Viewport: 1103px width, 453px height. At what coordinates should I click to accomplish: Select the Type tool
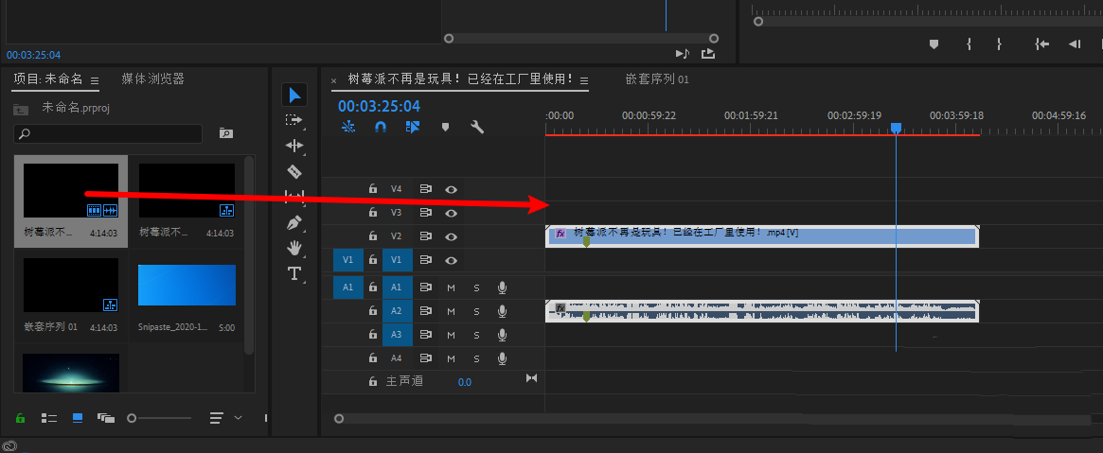click(294, 273)
